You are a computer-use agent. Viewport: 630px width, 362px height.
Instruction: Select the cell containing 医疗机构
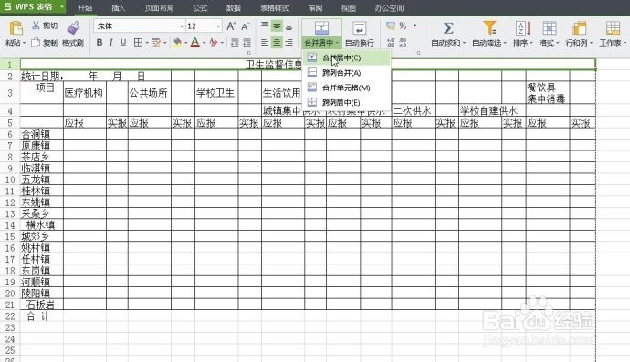[85, 93]
